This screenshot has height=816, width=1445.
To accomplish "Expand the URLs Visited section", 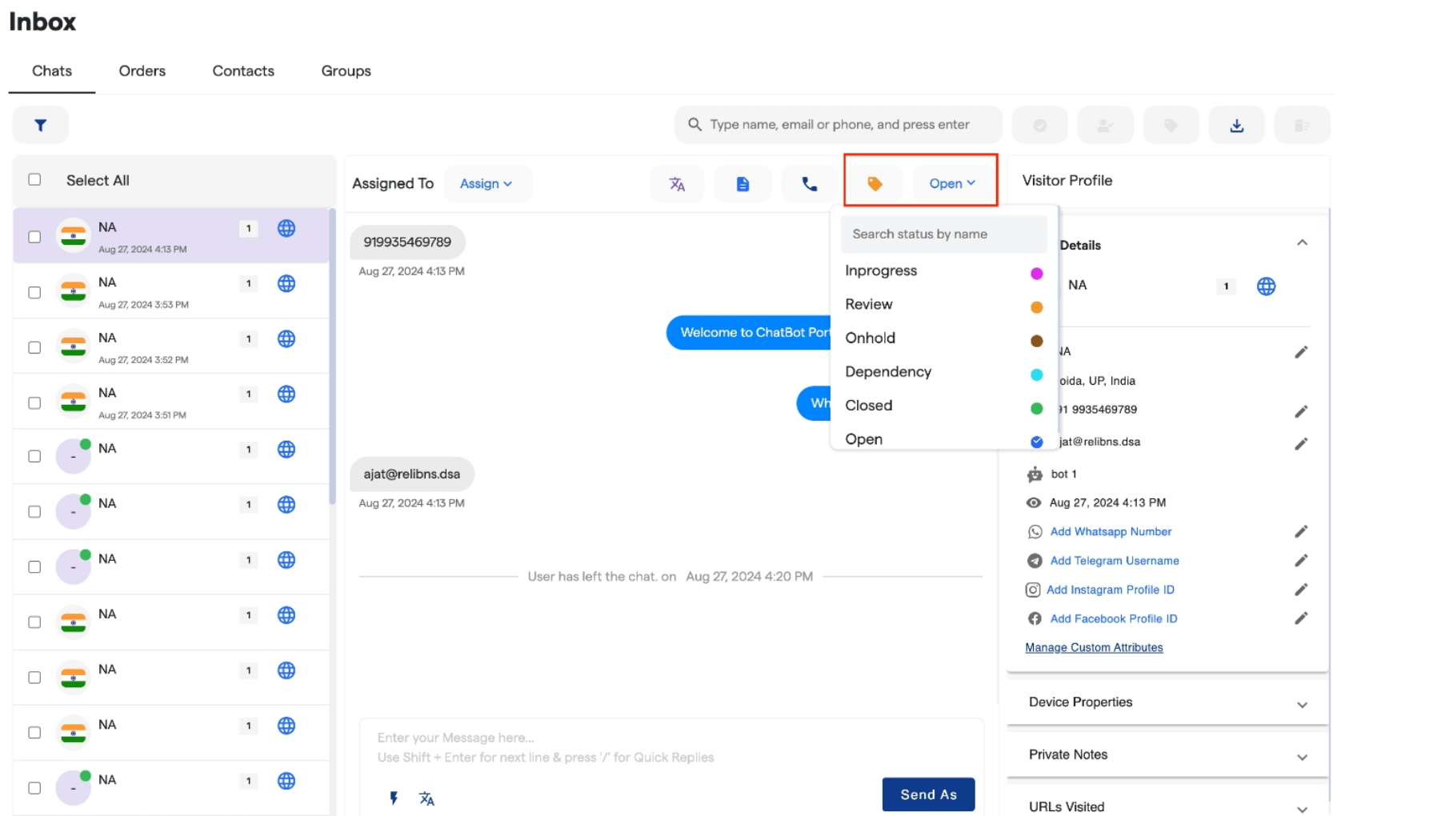I will (1167, 806).
